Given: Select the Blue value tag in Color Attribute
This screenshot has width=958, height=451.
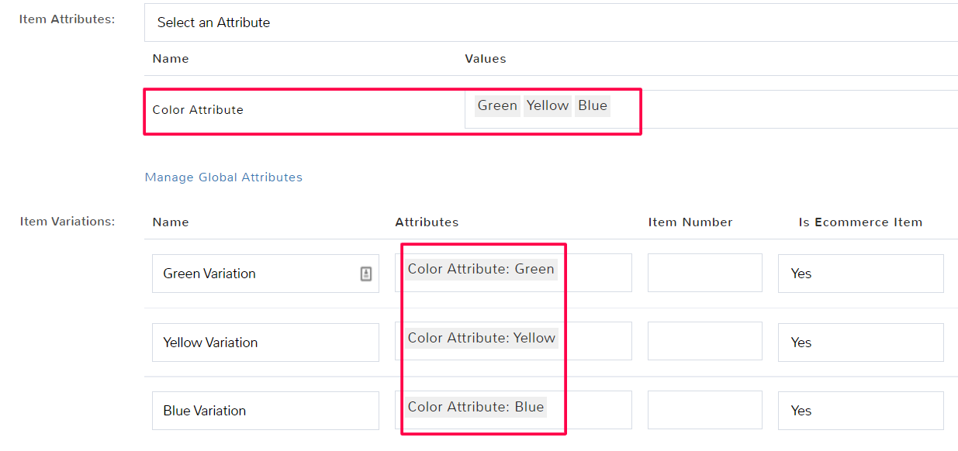Looking at the screenshot, I should coord(593,105).
